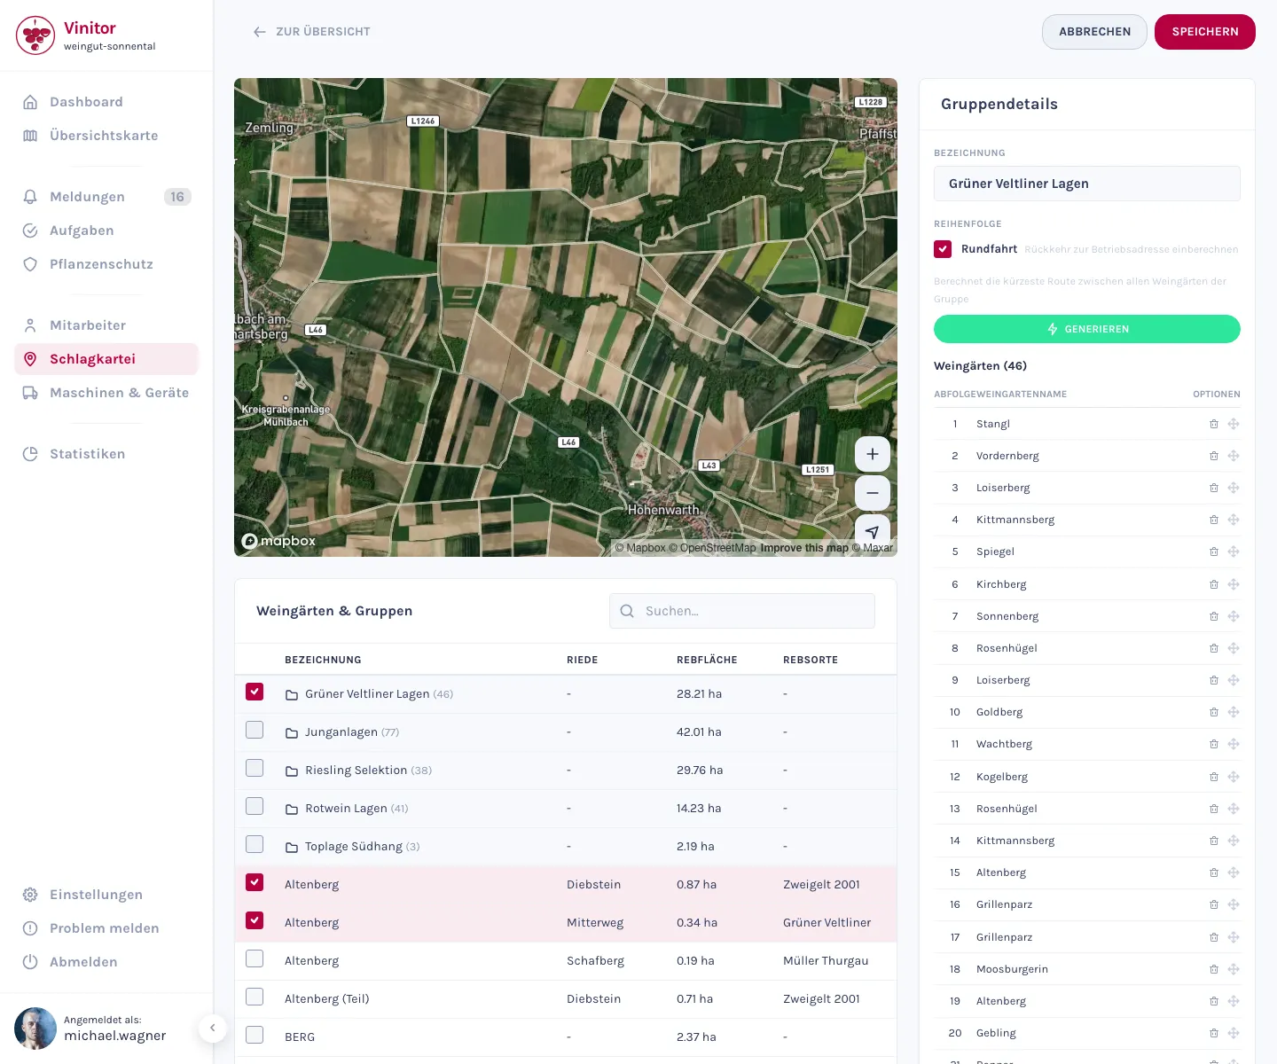Check the BERG row checkbox
Image resolution: width=1277 pixels, height=1064 pixels.
(x=255, y=1035)
